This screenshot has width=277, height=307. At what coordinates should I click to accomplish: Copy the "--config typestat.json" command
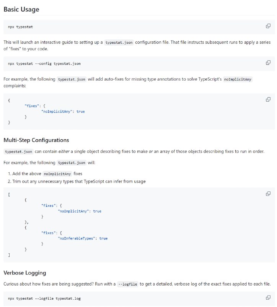coord(268,63)
